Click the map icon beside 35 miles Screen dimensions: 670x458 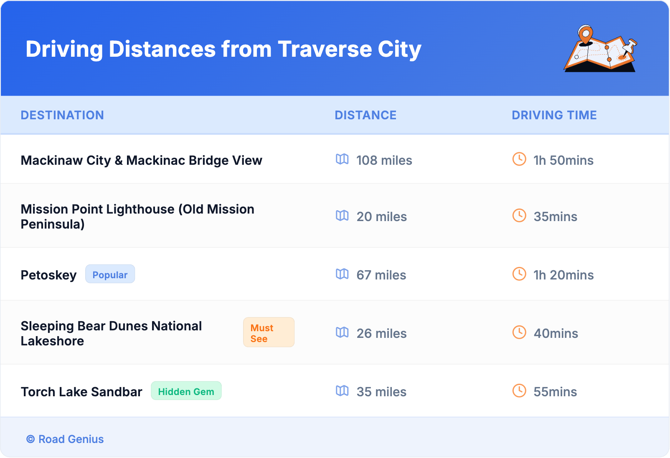tap(342, 390)
